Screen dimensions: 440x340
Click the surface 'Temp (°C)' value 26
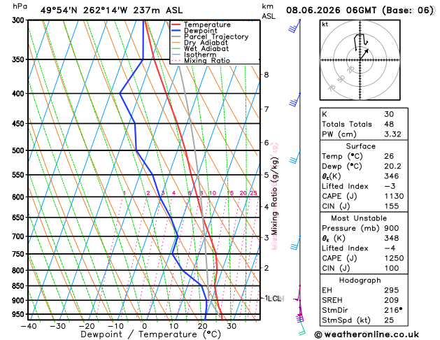(389, 156)
